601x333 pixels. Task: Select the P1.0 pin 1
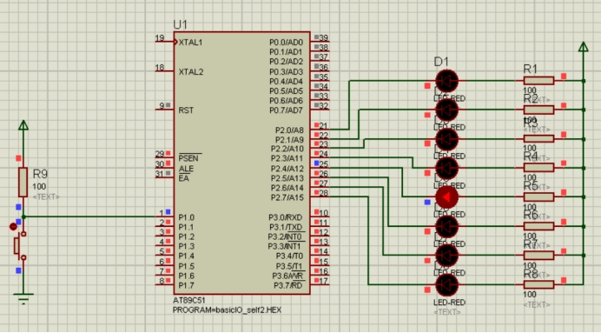164,216
